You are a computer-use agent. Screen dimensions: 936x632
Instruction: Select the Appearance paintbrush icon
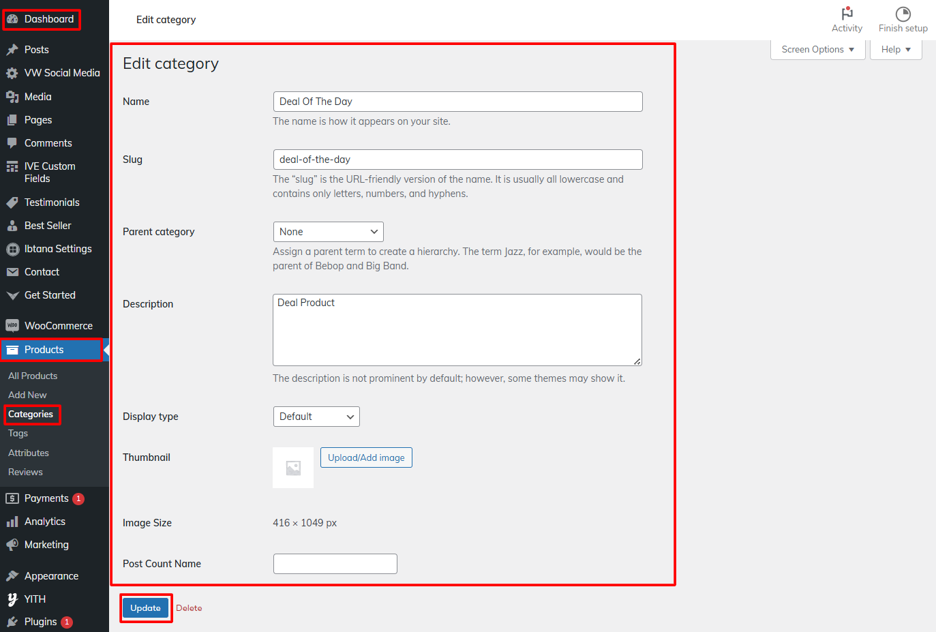[12, 576]
